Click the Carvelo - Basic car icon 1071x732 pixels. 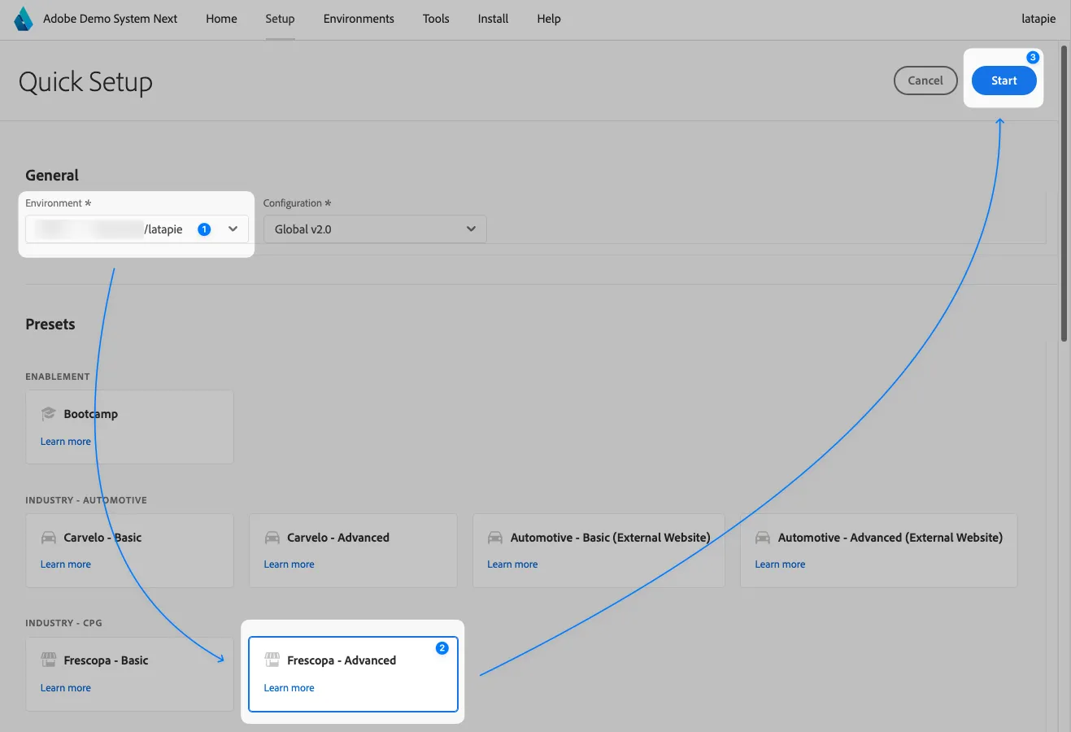[48, 538]
